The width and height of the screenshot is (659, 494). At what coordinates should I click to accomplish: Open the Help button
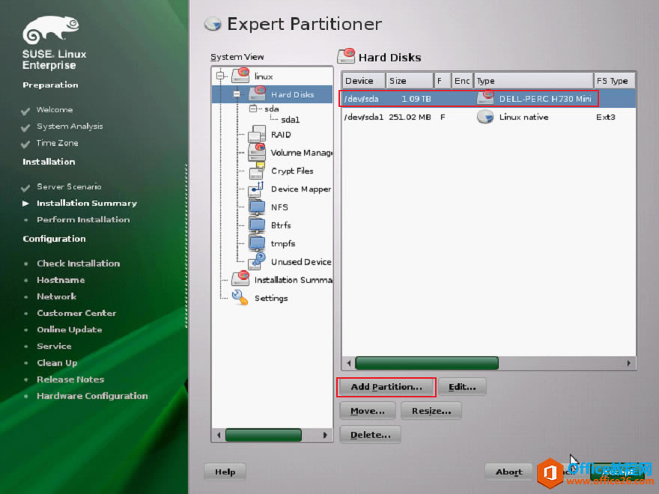225,472
